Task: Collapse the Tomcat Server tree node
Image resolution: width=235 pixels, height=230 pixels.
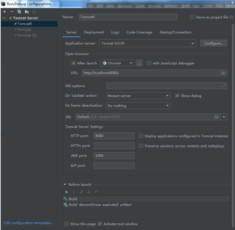Action: (4, 18)
